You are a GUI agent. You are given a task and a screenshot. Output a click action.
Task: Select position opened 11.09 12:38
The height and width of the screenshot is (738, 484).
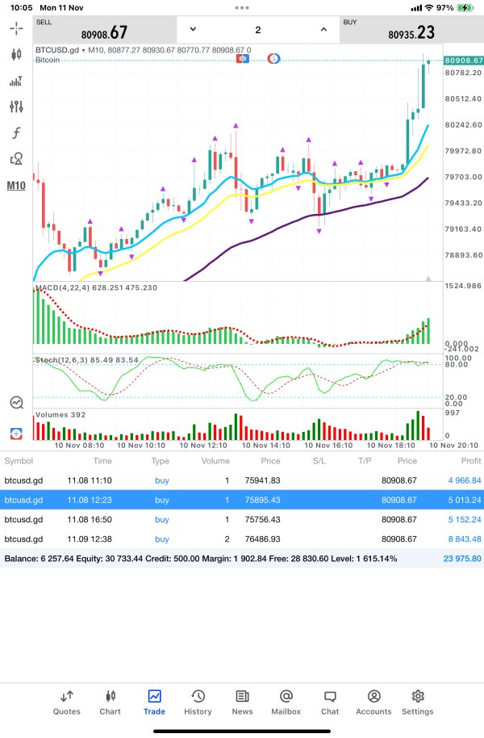click(x=242, y=539)
